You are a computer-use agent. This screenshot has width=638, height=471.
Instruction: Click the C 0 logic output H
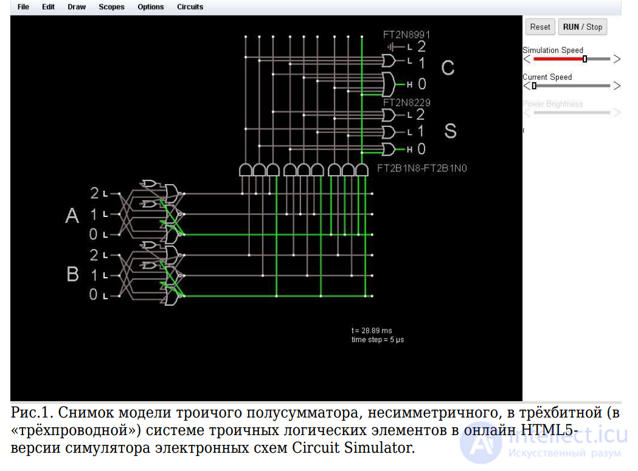coord(410,84)
